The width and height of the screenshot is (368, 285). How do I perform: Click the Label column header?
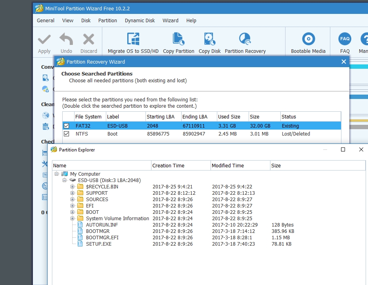[126, 117]
